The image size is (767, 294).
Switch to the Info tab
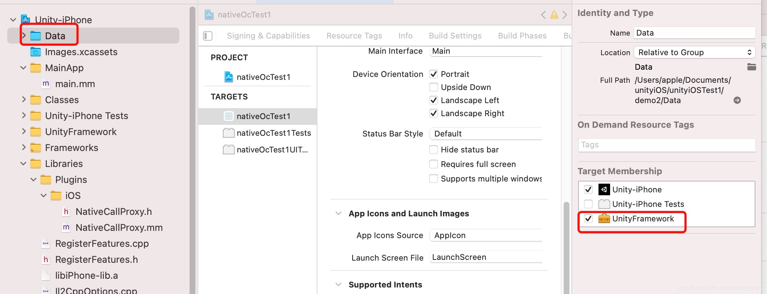405,36
